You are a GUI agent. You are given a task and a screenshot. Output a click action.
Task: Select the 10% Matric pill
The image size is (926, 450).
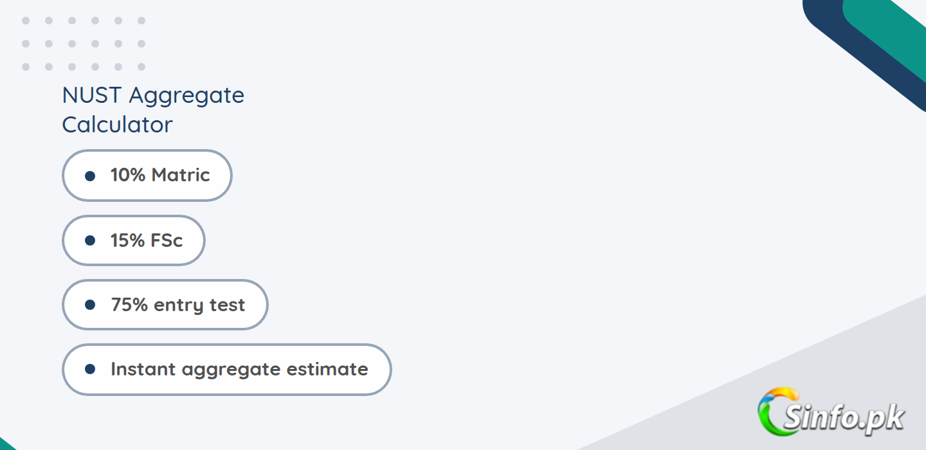coord(147,175)
